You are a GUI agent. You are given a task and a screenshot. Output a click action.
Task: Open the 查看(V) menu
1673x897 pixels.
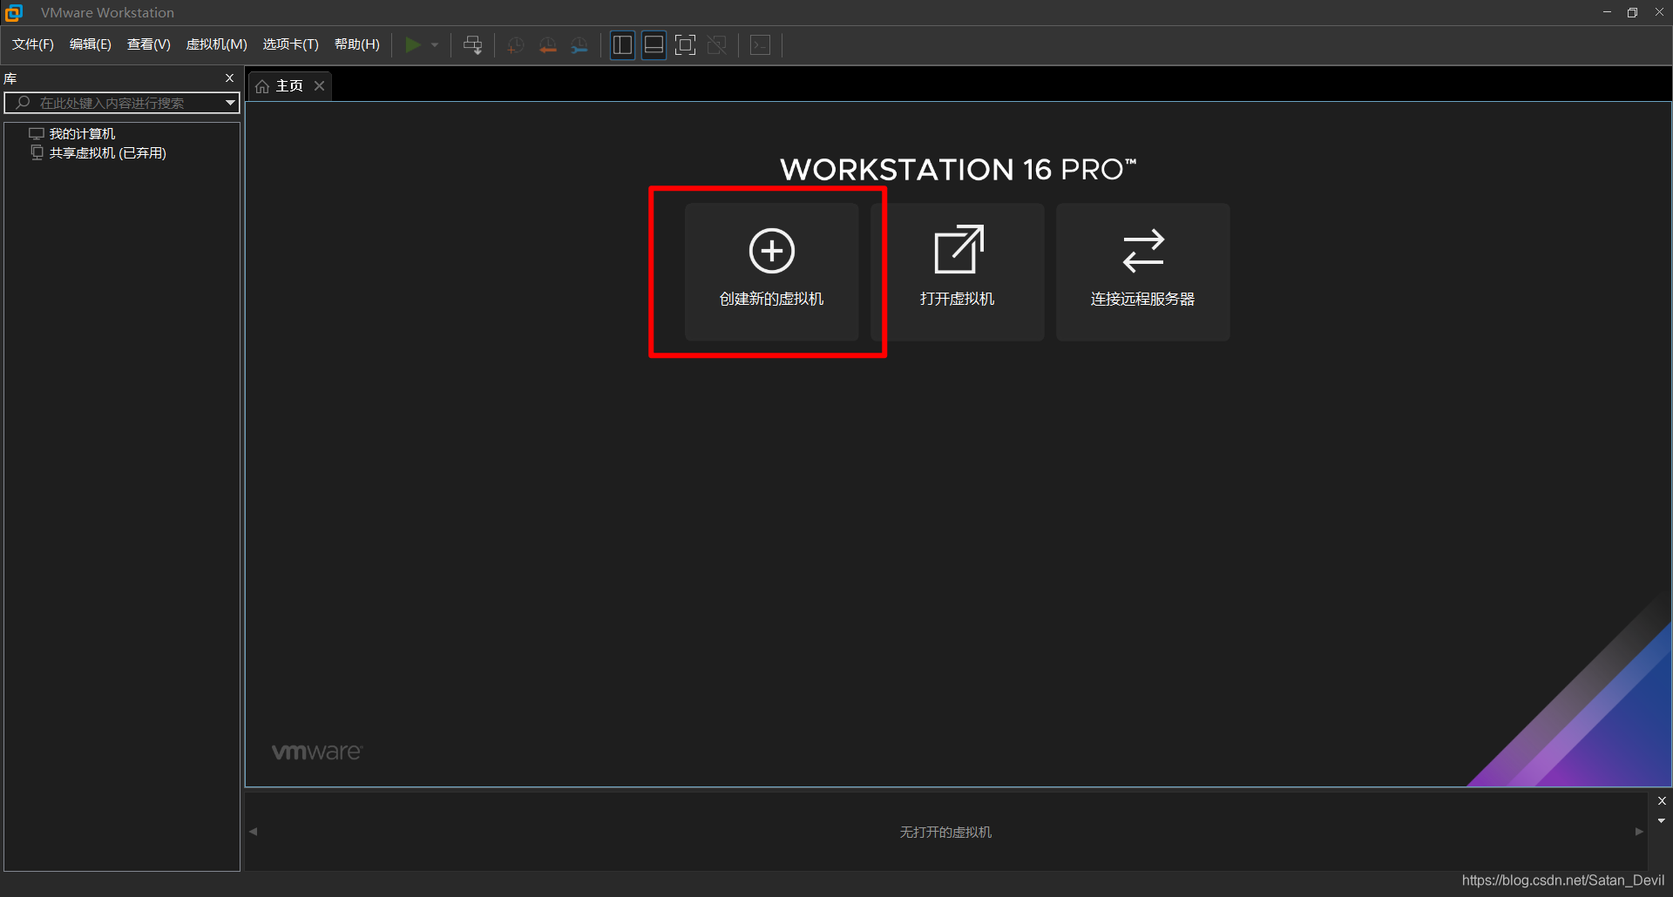pyautogui.click(x=149, y=44)
